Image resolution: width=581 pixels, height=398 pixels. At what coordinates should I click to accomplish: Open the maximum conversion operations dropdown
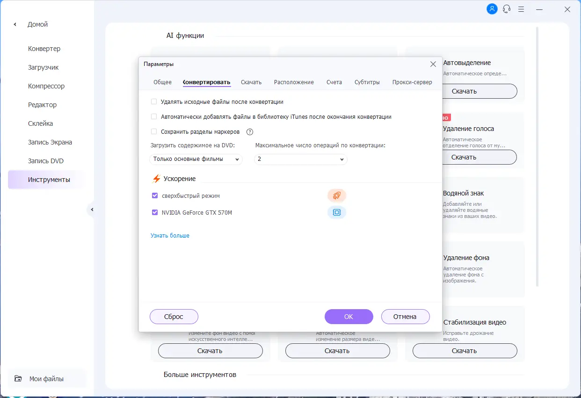click(301, 159)
